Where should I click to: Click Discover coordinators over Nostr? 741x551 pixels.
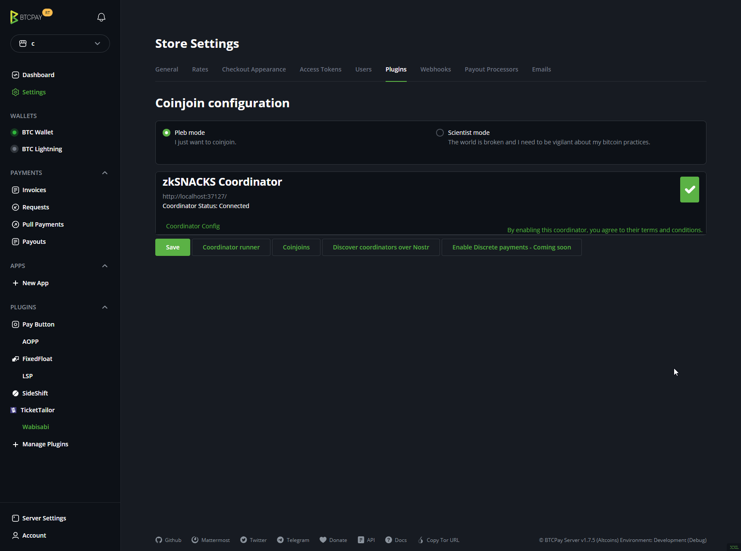coord(381,247)
